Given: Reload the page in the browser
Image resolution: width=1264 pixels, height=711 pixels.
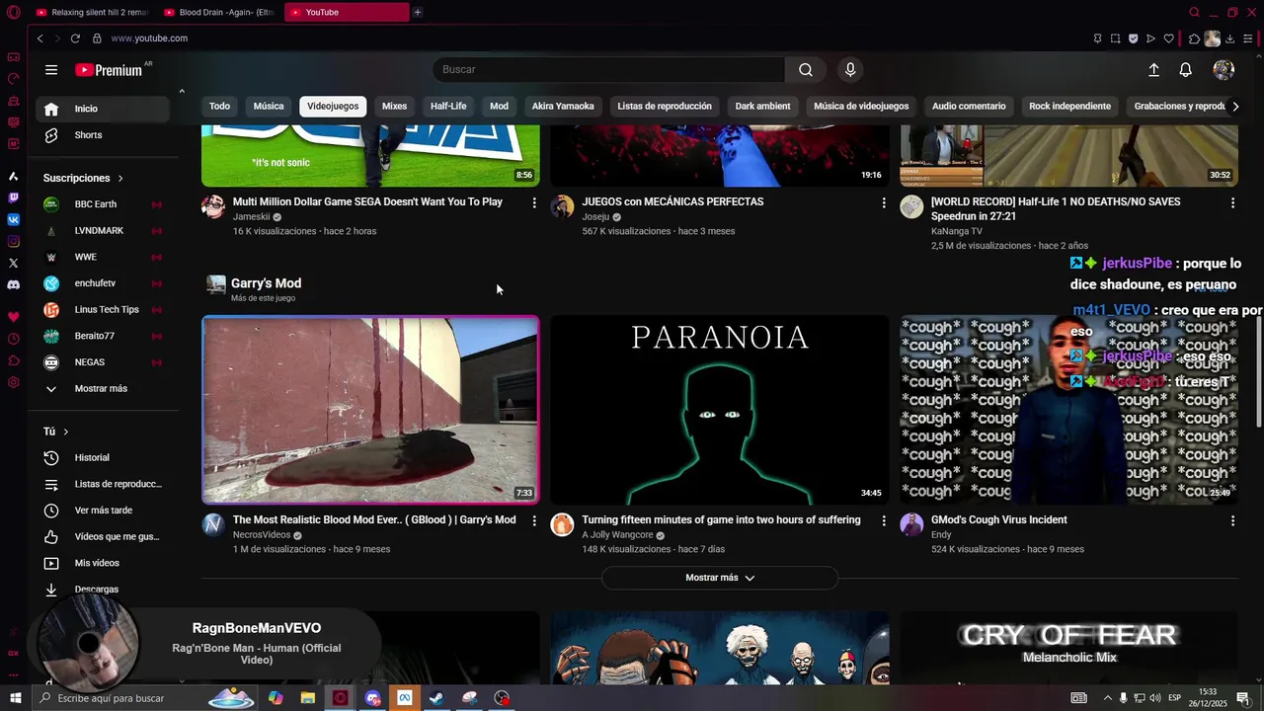Looking at the screenshot, I should point(75,39).
